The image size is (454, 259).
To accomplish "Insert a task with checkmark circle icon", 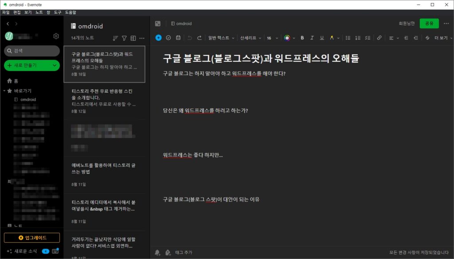I will (168, 38).
